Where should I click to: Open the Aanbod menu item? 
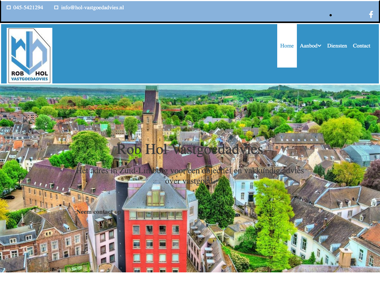click(x=309, y=46)
